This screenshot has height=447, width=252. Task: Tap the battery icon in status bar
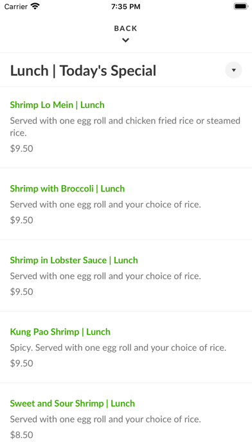click(241, 6)
